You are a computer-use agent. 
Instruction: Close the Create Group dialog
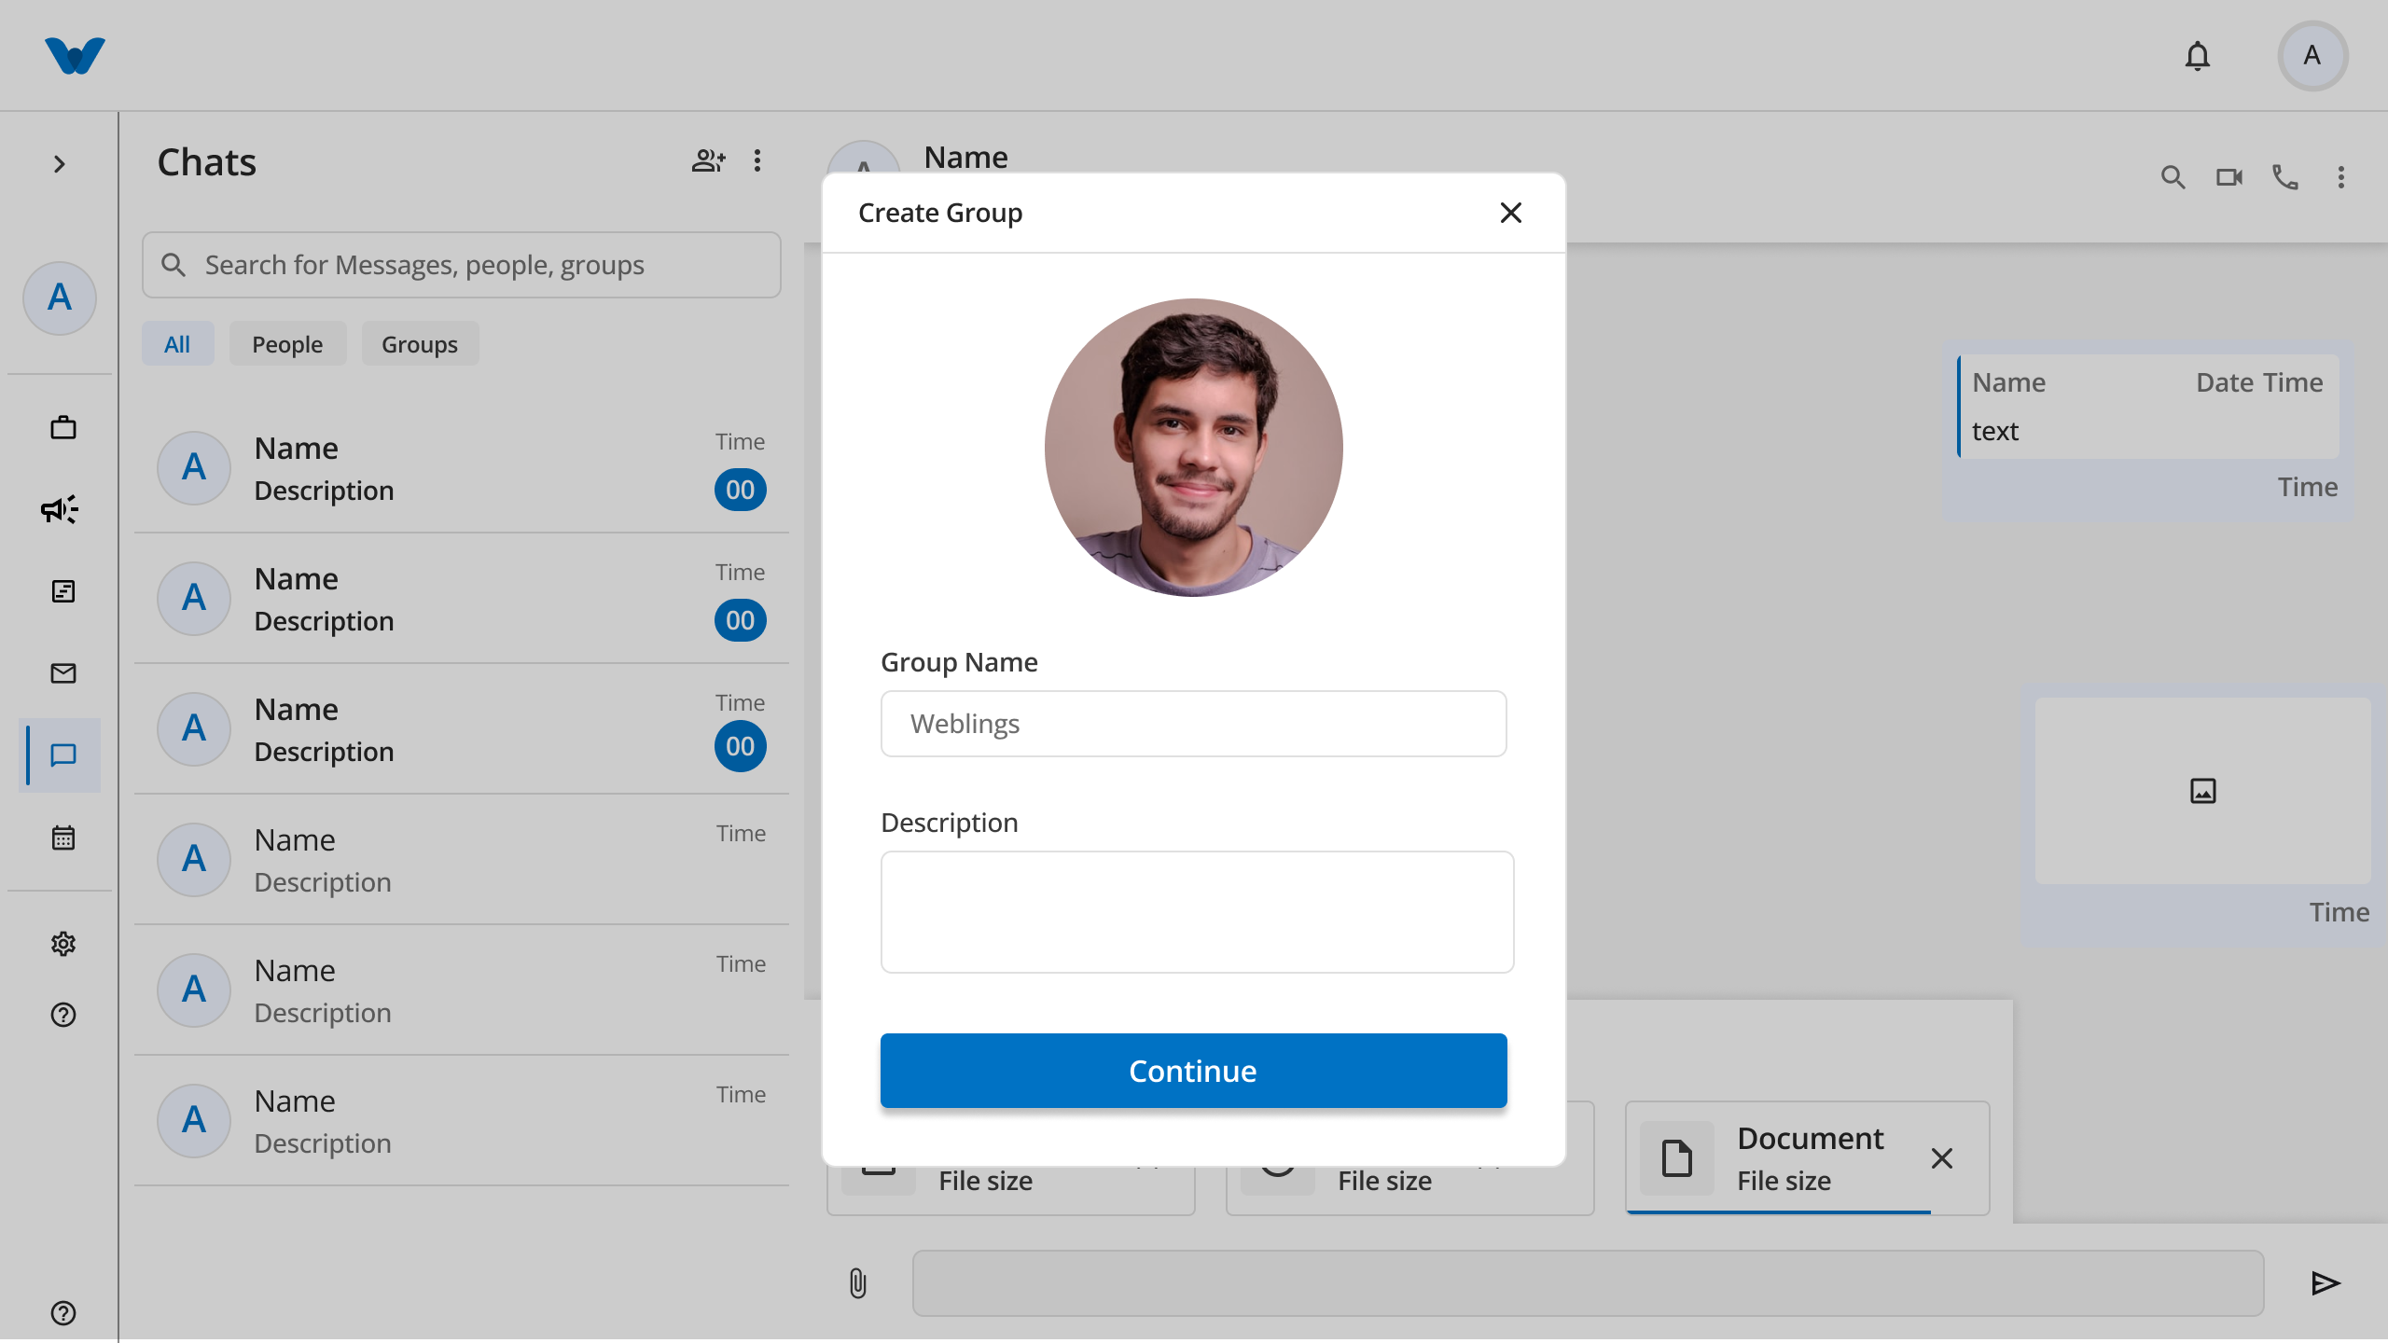coord(1511,213)
